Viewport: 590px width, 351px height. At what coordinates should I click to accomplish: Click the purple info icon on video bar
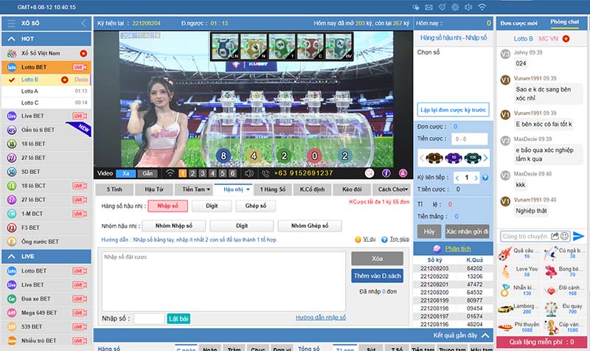386,173
